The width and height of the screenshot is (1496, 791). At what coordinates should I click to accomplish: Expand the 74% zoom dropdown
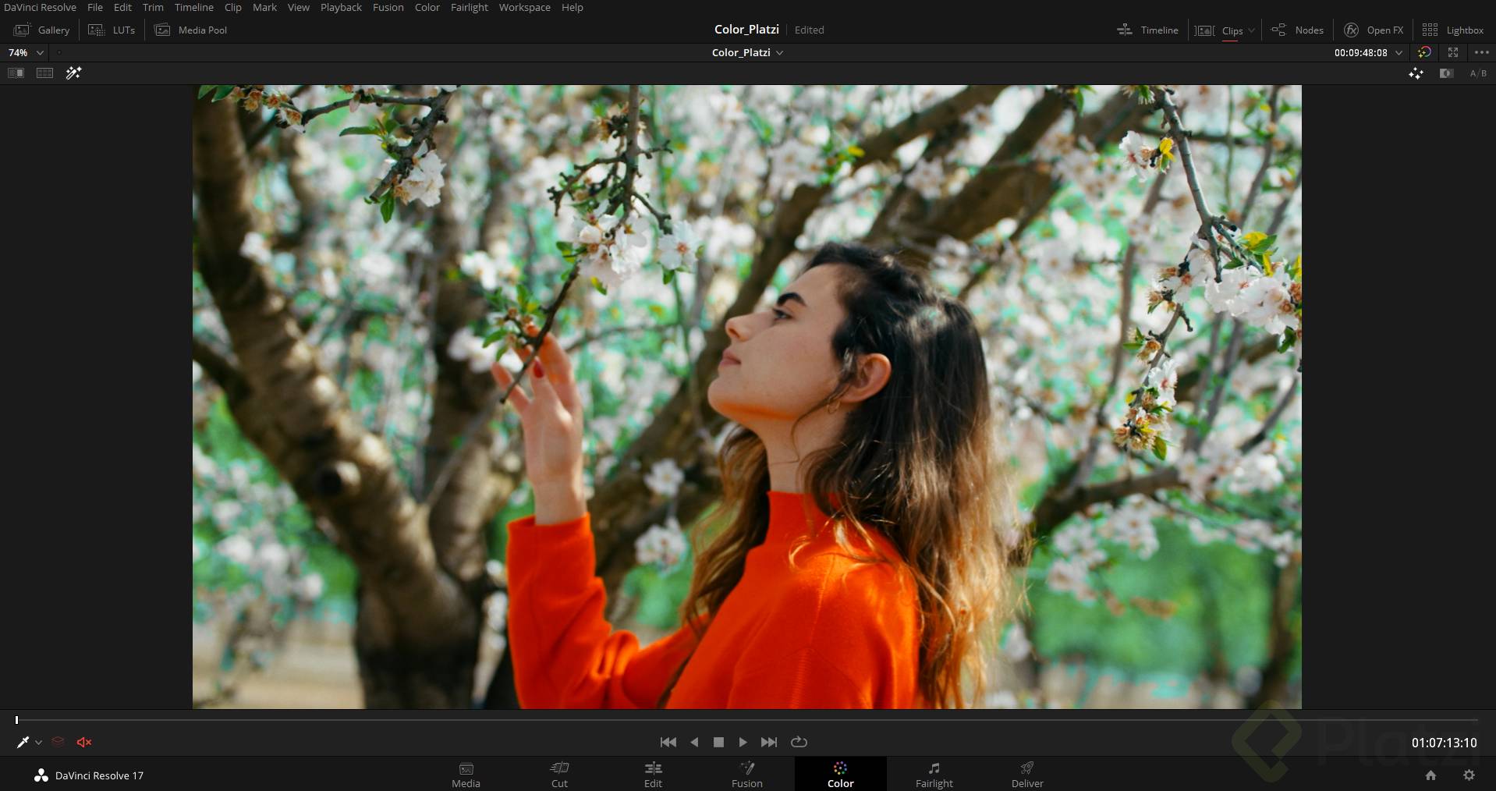point(40,52)
